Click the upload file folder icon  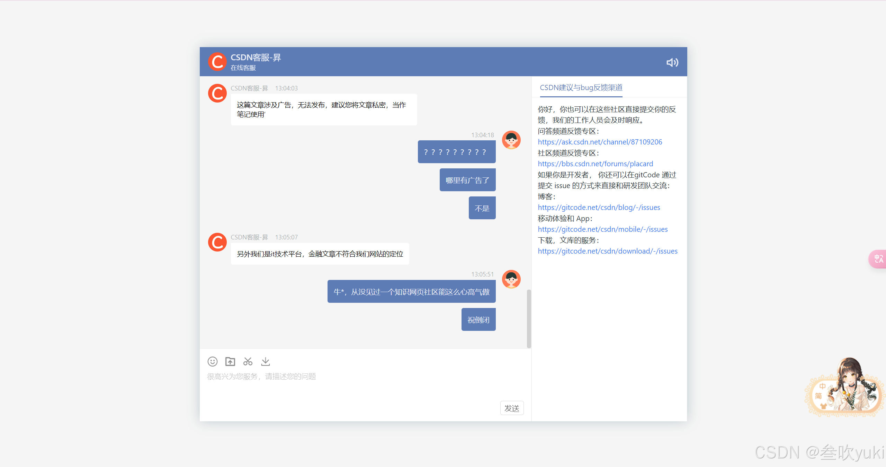click(230, 361)
